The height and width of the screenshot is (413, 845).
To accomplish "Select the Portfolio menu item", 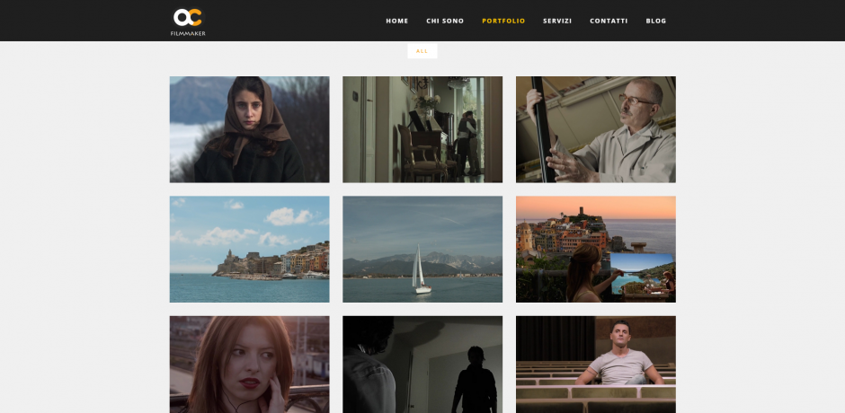I will point(503,21).
